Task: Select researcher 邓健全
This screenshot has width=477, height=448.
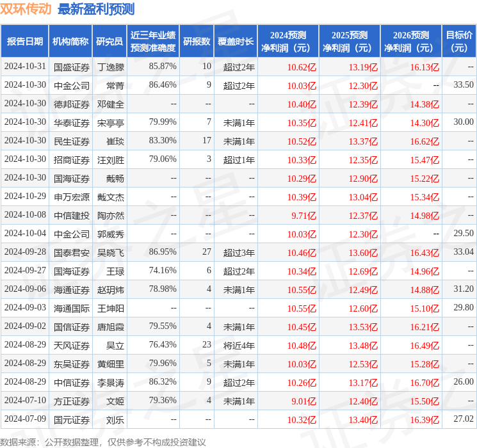Action: [111, 104]
